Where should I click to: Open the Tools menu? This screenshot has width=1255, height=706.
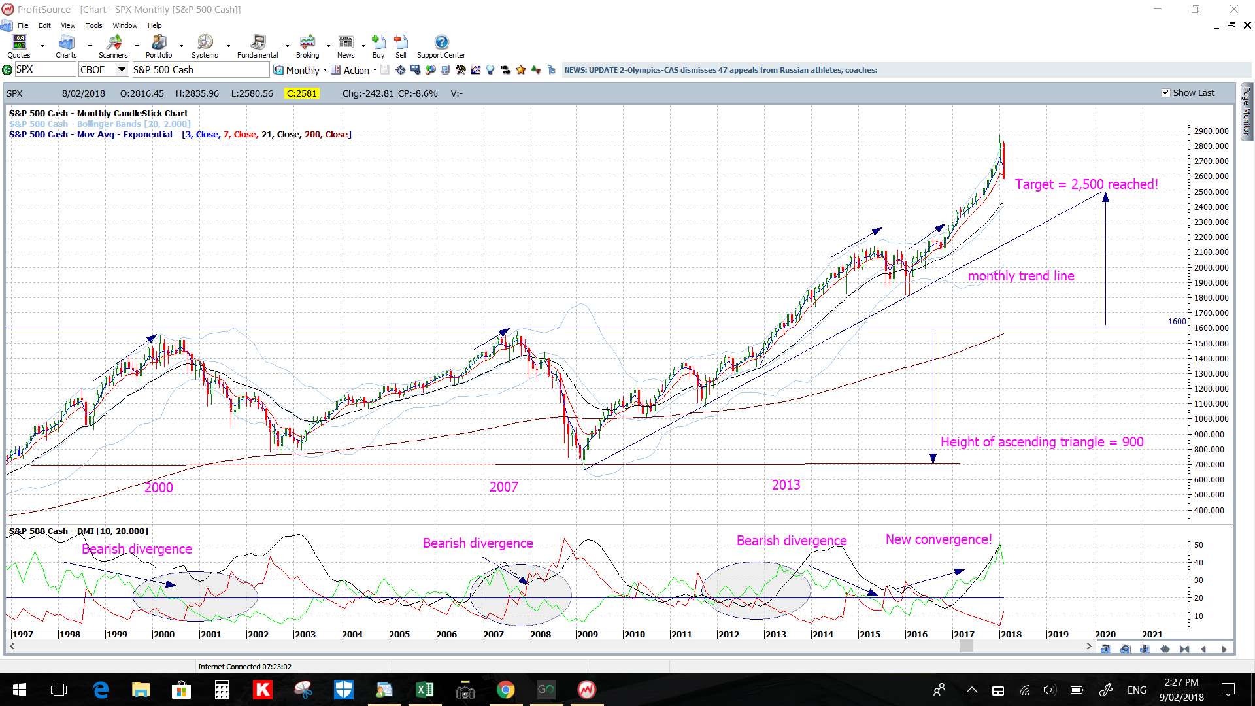94,25
